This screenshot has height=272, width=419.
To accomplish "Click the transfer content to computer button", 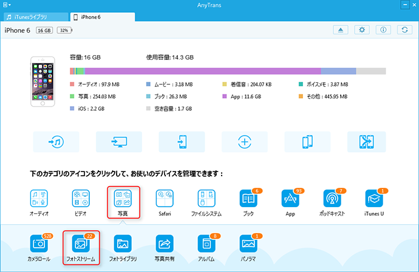I will (x=119, y=142).
